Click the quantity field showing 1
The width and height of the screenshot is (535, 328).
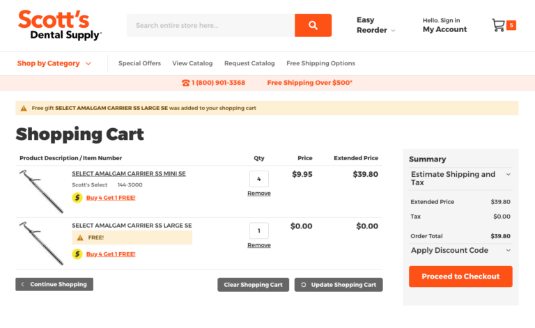(x=259, y=231)
